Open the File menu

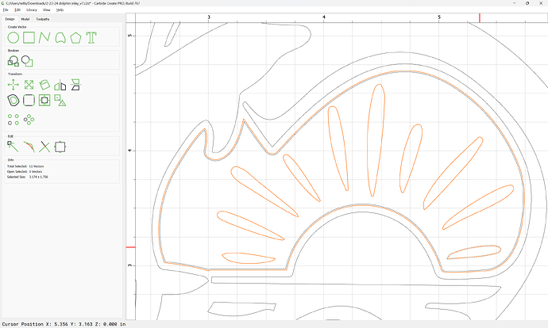point(6,10)
